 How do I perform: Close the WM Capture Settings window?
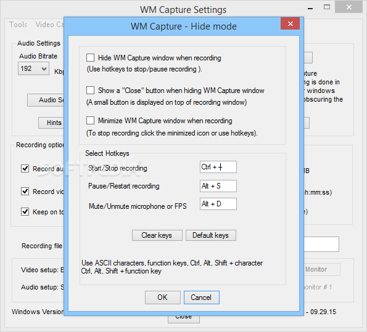348,7
